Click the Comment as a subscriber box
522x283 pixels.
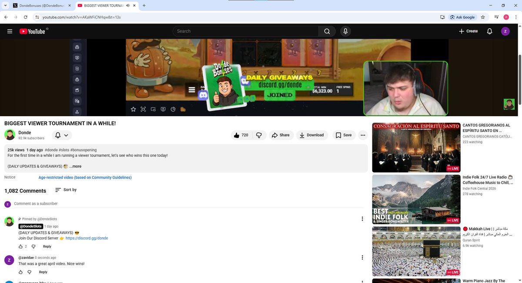coord(188,204)
